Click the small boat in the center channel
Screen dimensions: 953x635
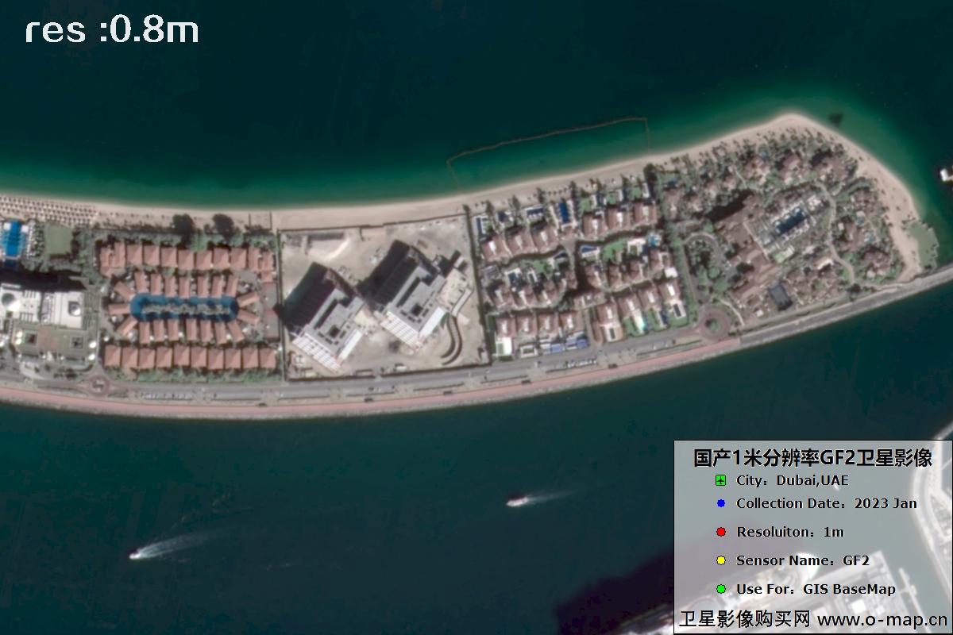pyautogui.click(x=517, y=501)
